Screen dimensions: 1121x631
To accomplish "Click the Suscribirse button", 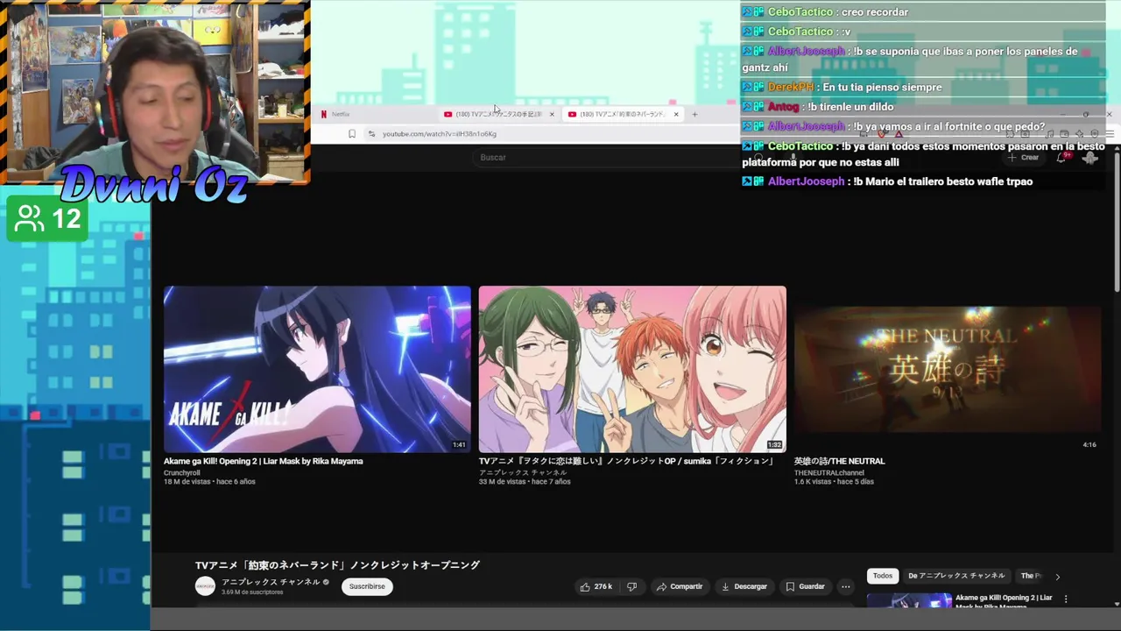I will tap(367, 586).
